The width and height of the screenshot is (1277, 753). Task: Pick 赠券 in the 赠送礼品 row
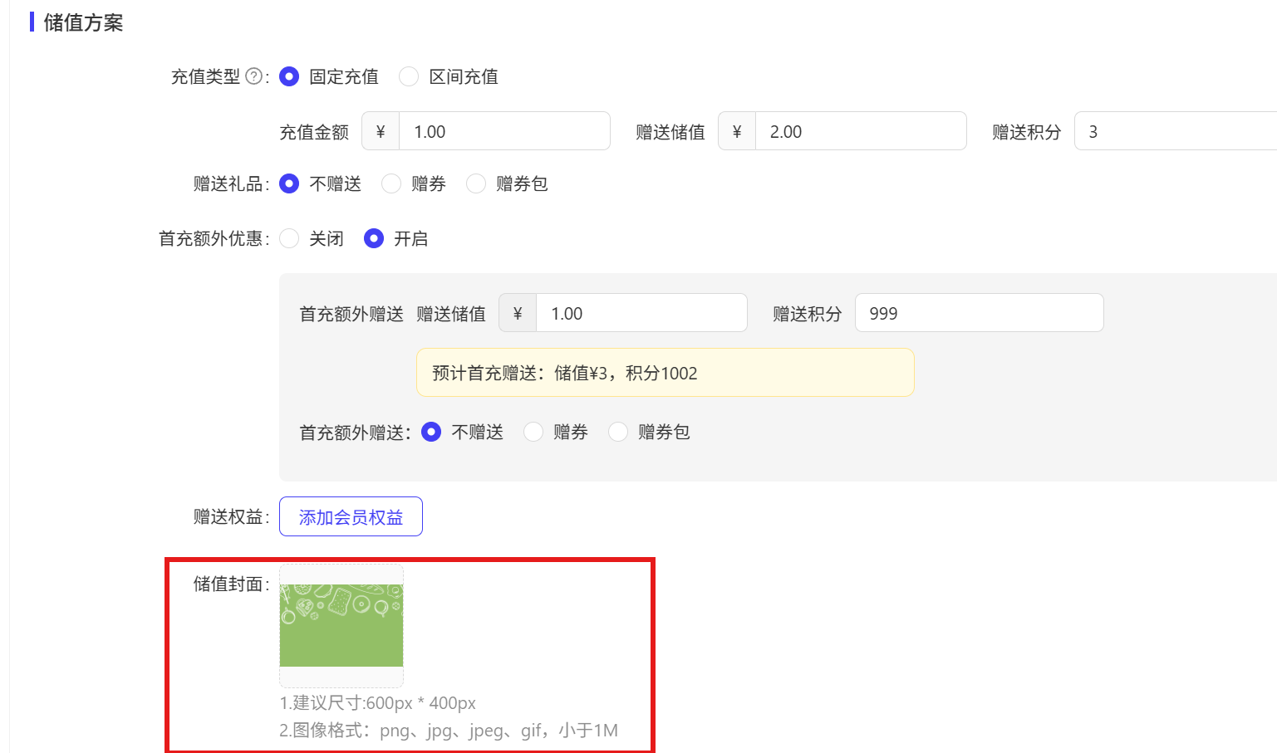[391, 183]
